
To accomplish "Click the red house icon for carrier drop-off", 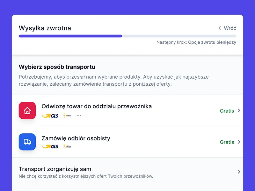I will tap(27, 110).
